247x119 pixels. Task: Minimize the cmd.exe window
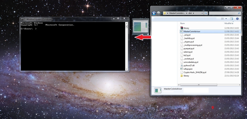tap(114, 19)
